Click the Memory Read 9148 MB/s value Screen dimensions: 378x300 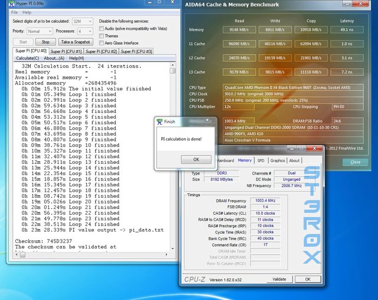(x=239, y=30)
